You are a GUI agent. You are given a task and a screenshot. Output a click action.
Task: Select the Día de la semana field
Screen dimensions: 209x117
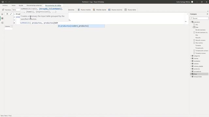[x=200, y=30]
